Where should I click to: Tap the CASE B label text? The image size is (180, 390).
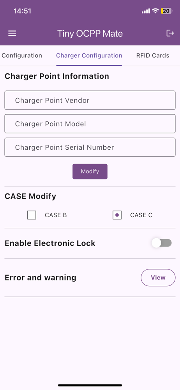pos(56,215)
